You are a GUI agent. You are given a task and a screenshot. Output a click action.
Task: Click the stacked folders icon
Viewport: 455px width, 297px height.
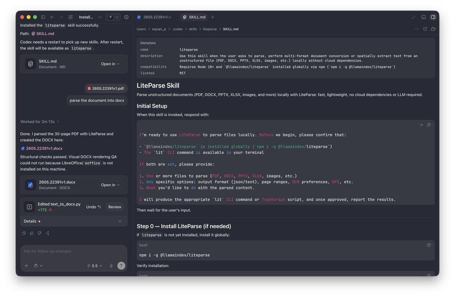coord(433,29)
